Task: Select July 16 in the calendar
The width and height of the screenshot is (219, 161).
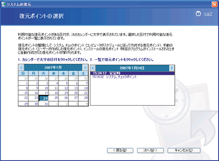Action: pos(34,93)
